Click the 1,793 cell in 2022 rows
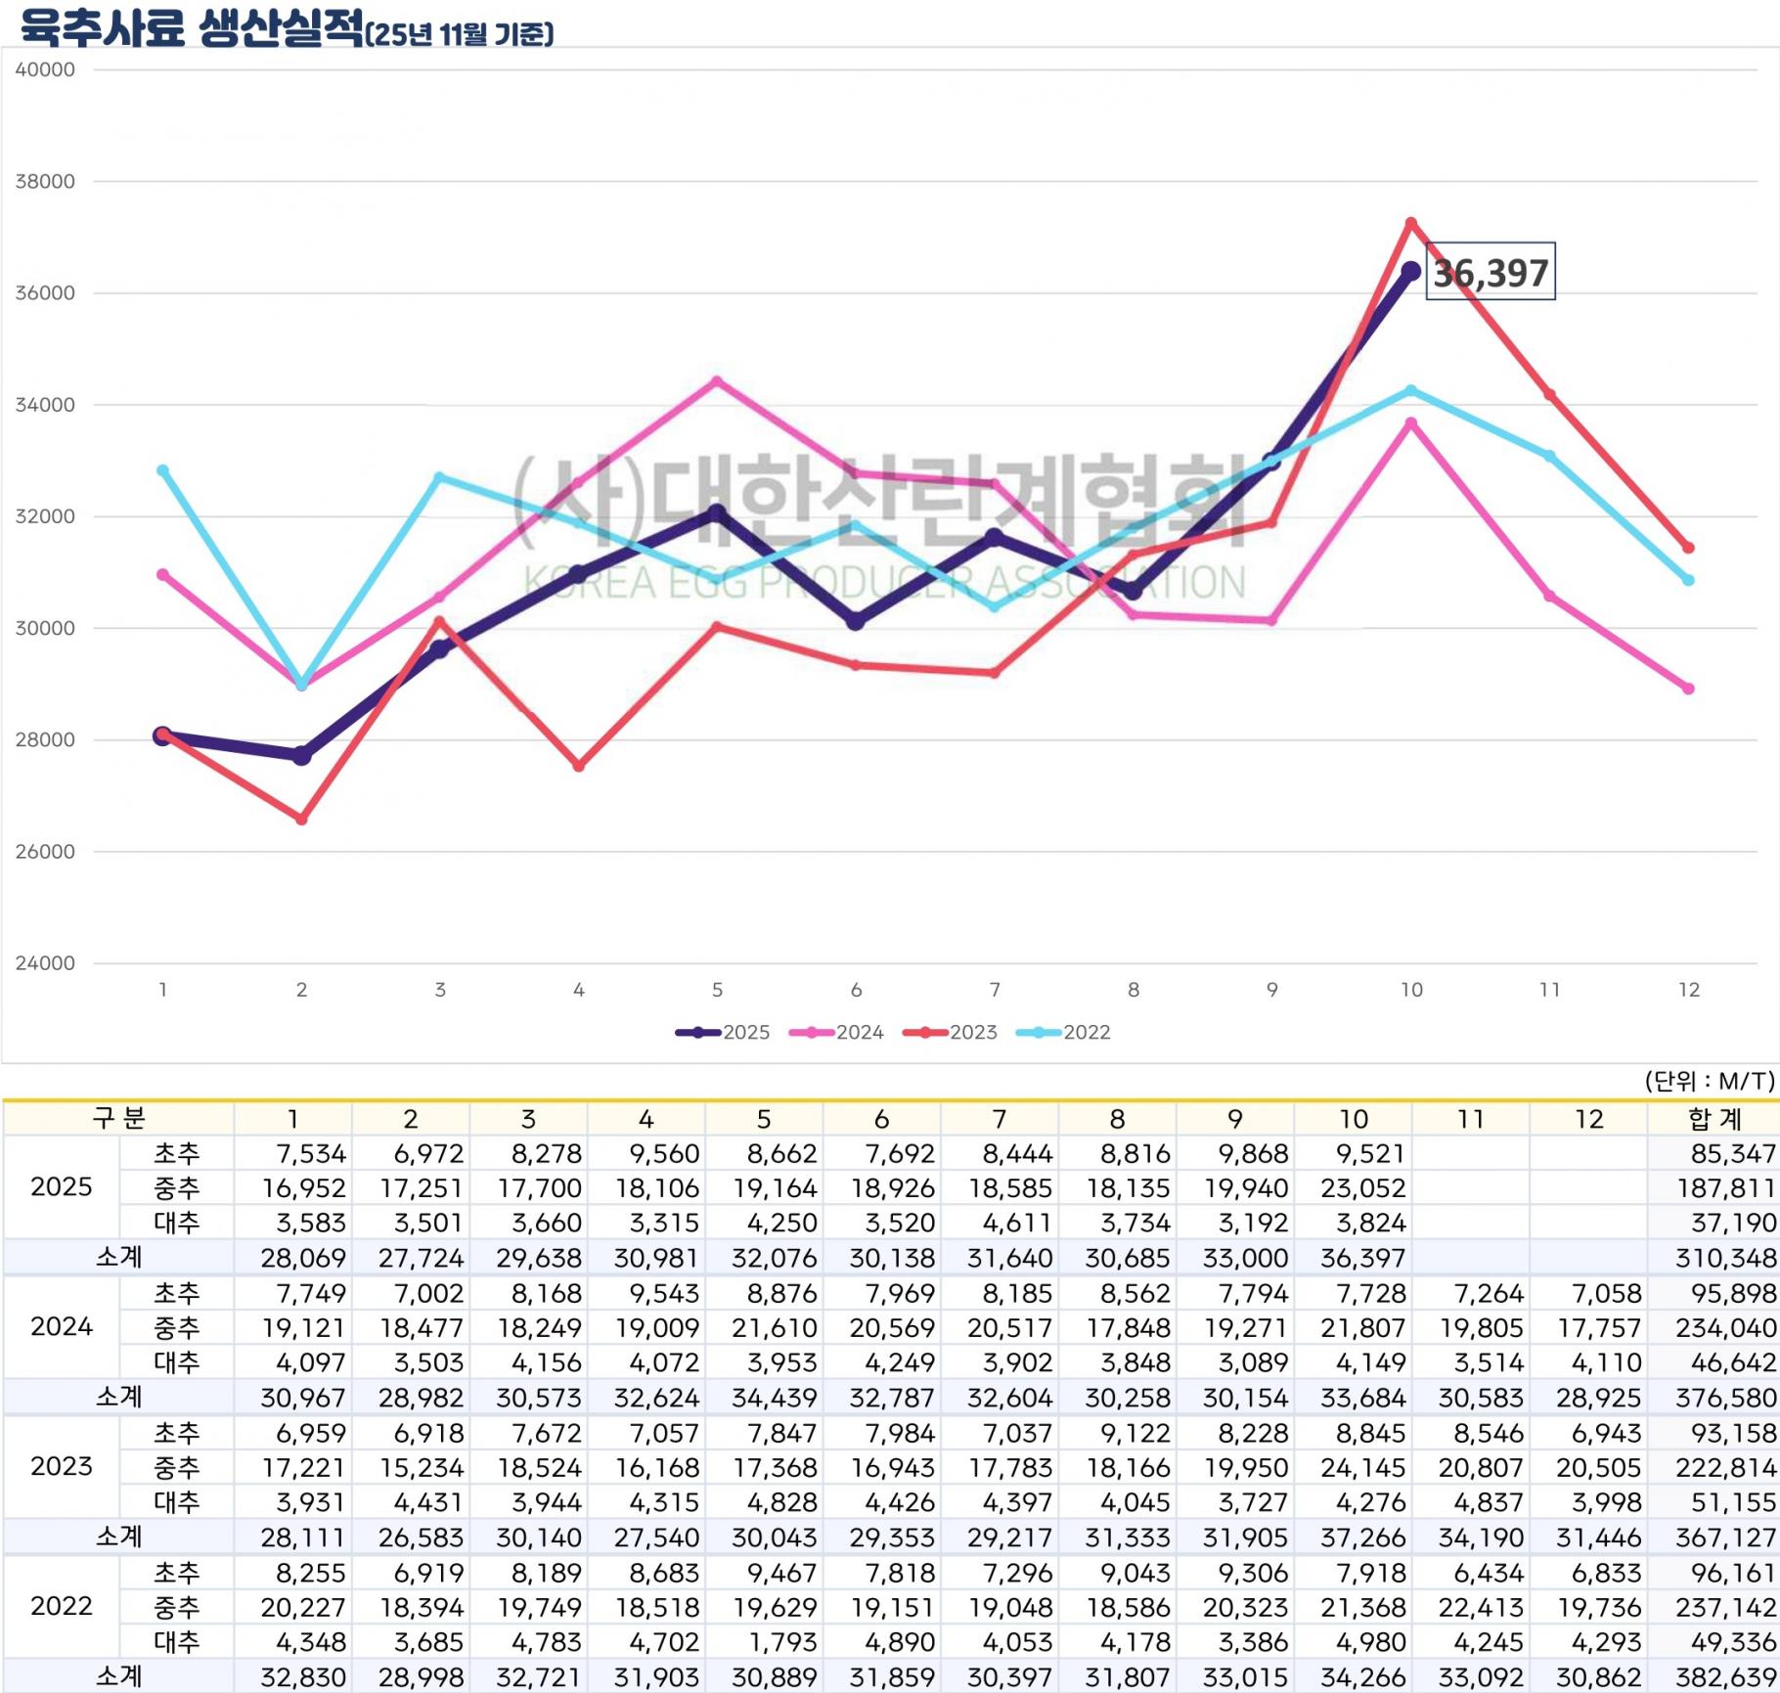The width and height of the screenshot is (1780, 1693). [774, 1642]
